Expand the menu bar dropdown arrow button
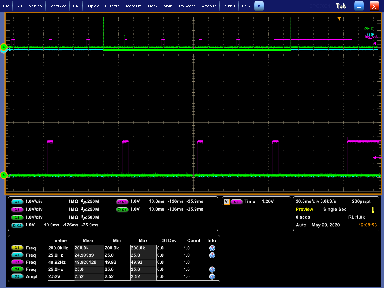 pyautogui.click(x=259, y=6)
